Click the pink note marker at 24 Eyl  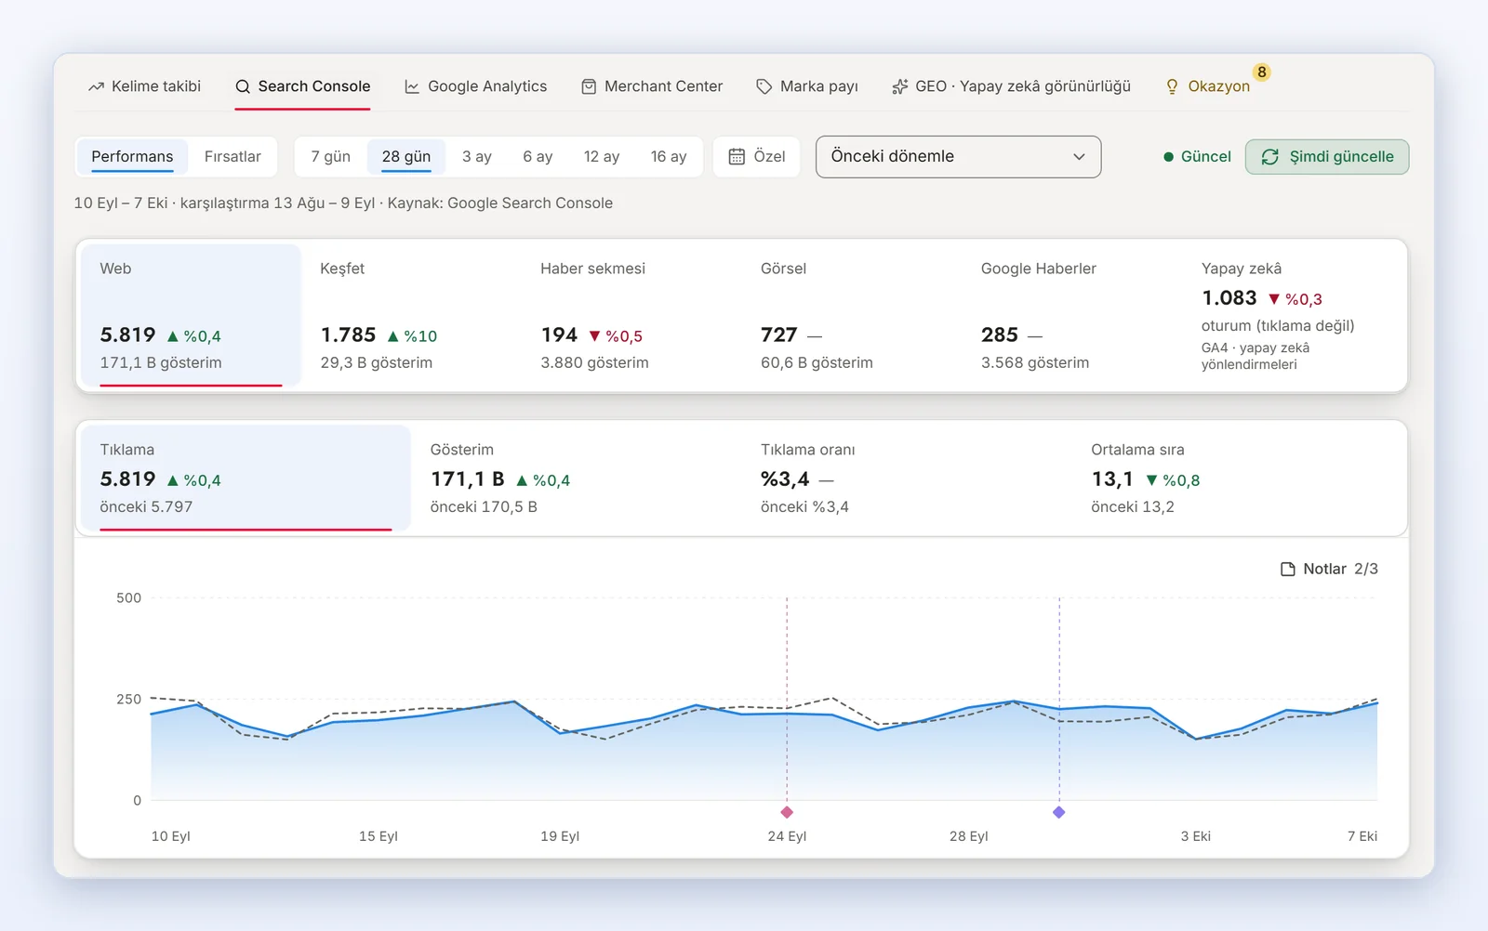(787, 812)
